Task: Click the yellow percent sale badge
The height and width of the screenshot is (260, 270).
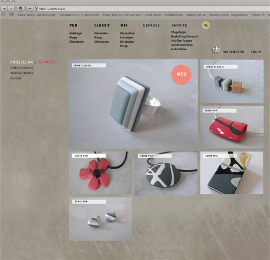Action: 206,25
